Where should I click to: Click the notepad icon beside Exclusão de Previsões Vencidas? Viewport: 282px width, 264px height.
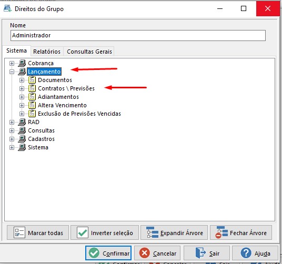coord(32,114)
